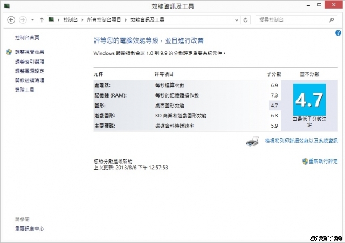
Task: Open 控制台首頁 link
Action: pos(27,38)
